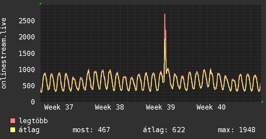Click the Week 37 axis label
Viewport: 266px width, 139px height.
(x=58, y=107)
